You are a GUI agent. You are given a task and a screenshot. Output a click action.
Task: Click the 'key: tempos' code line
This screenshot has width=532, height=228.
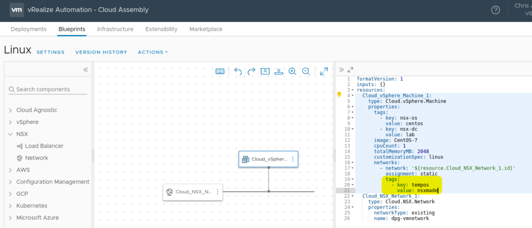pyautogui.click(x=413, y=185)
